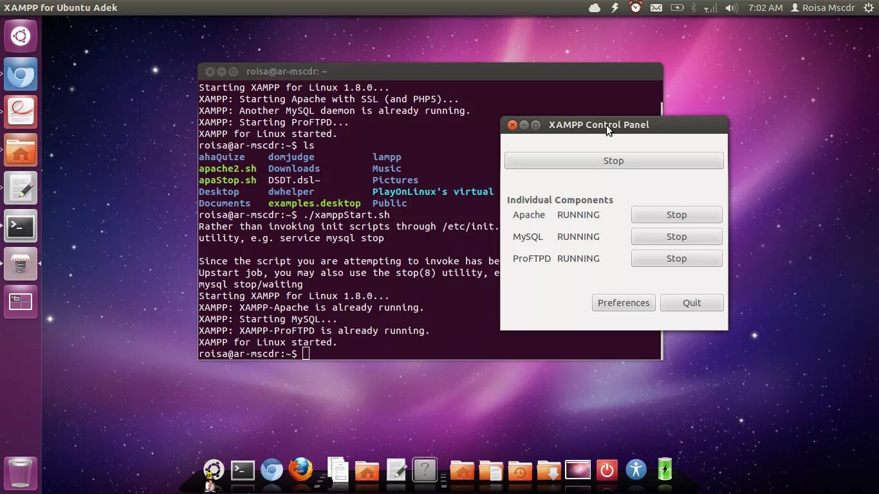Screen dimensions: 879x494
Task: Click Music in the terminal listing
Action: point(387,169)
